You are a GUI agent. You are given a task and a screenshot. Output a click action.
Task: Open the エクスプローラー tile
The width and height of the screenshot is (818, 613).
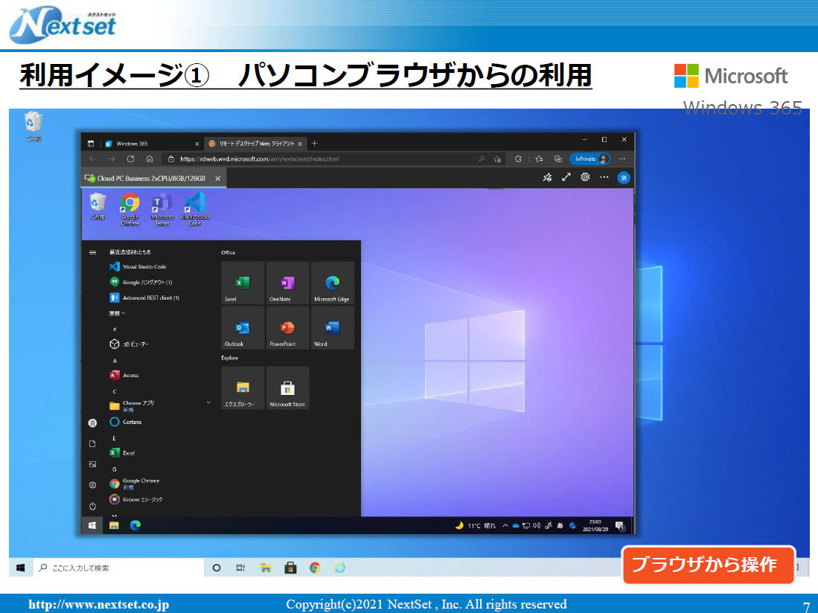coord(243,388)
